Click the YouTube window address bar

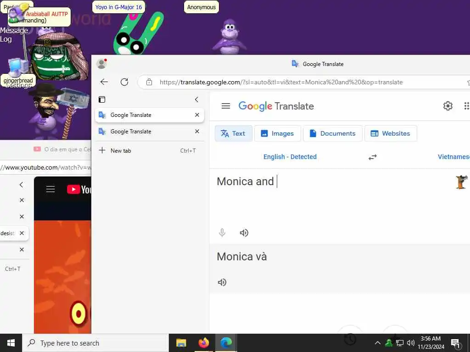[45, 168]
